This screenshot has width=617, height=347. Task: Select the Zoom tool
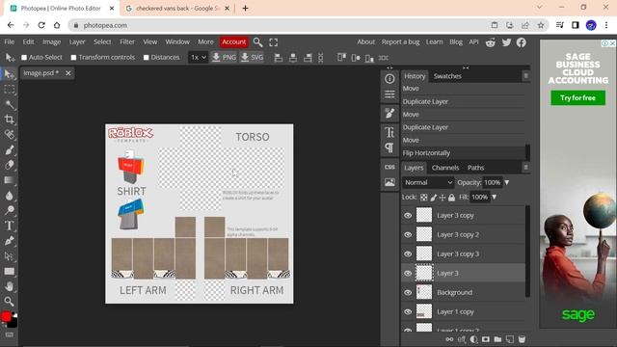10,302
